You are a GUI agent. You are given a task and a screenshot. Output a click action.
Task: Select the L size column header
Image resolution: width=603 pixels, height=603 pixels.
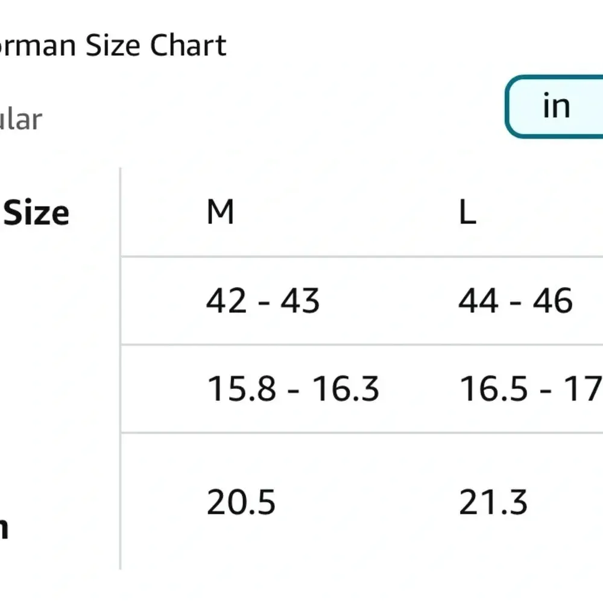[x=467, y=213]
